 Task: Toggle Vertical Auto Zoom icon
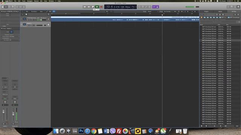pos(179,12)
